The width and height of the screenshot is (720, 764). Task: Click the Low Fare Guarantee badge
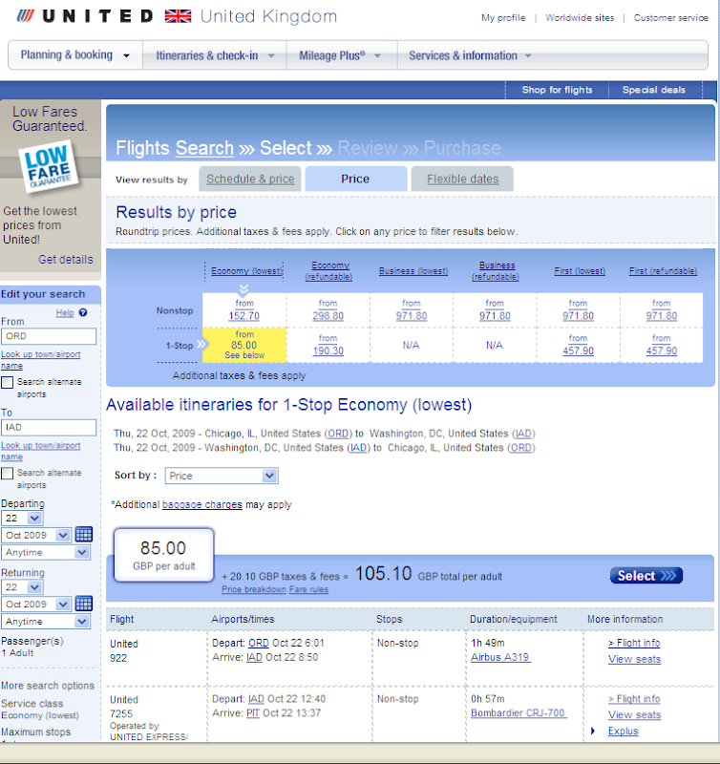coord(49,166)
